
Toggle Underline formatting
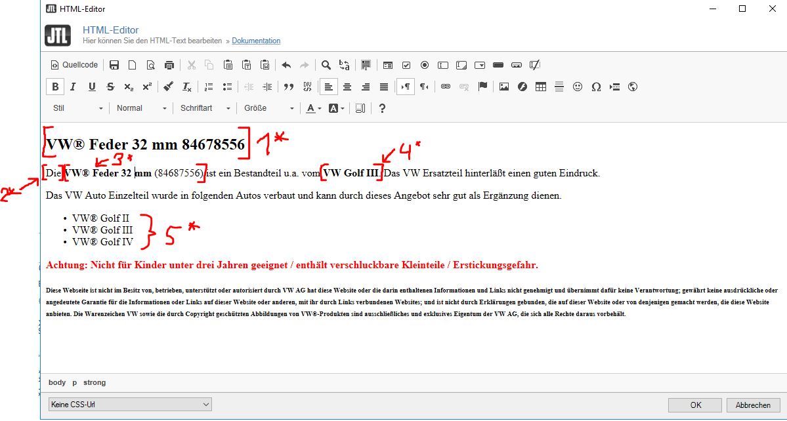(92, 87)
